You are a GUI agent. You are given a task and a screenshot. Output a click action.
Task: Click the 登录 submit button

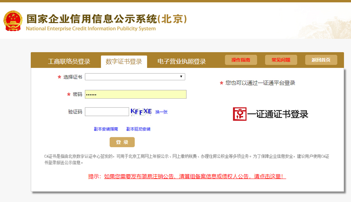coord(122,142)
